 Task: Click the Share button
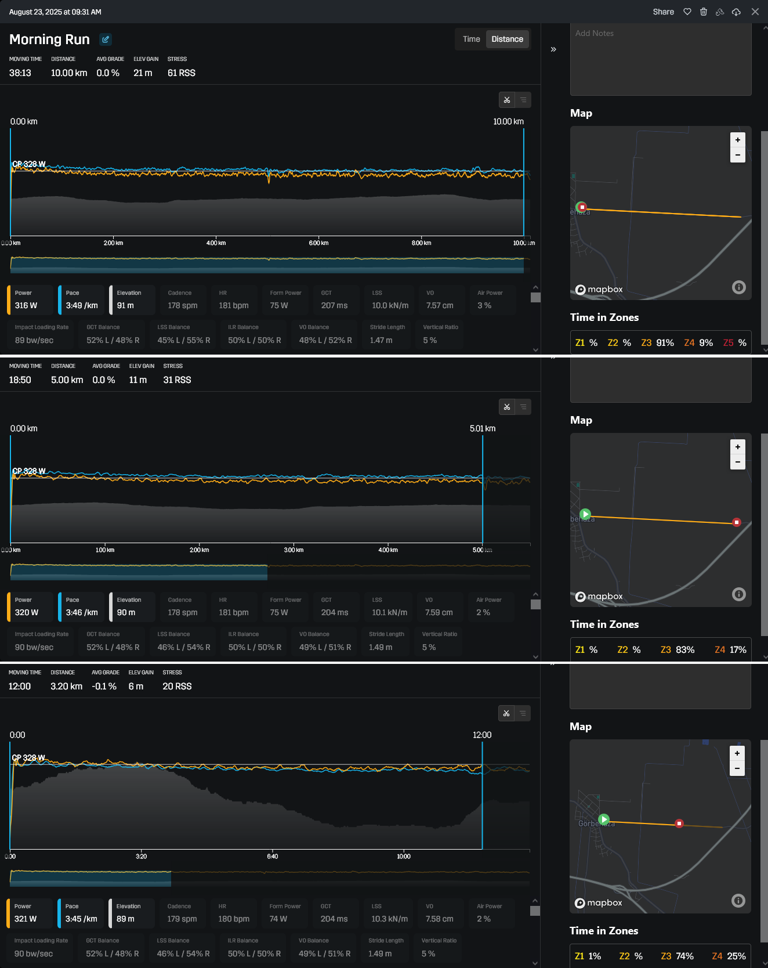[664, 12]
